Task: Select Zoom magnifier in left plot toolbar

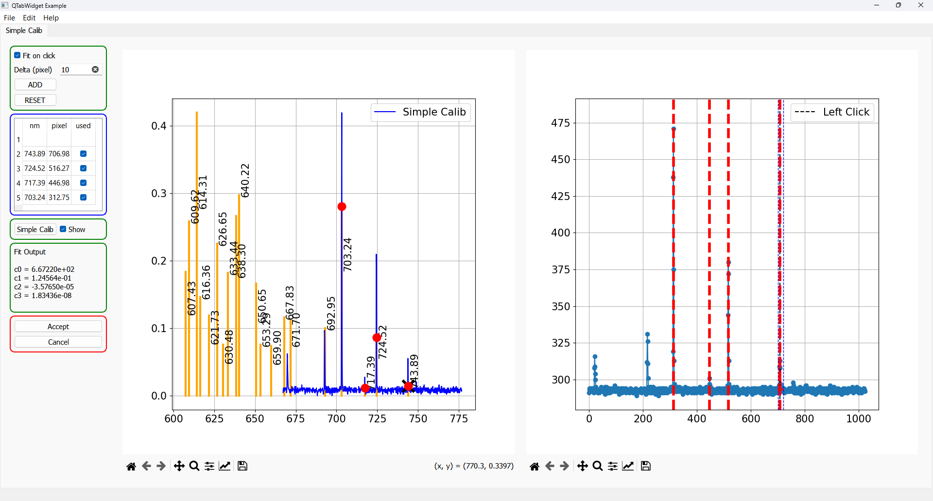Action: pyautogui.click(x=194, y=467)
